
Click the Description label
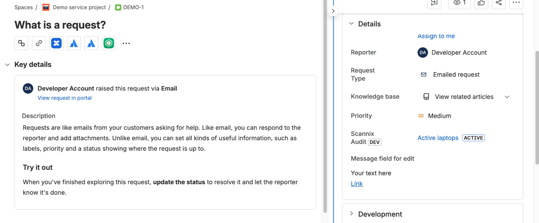coord(38,116)
